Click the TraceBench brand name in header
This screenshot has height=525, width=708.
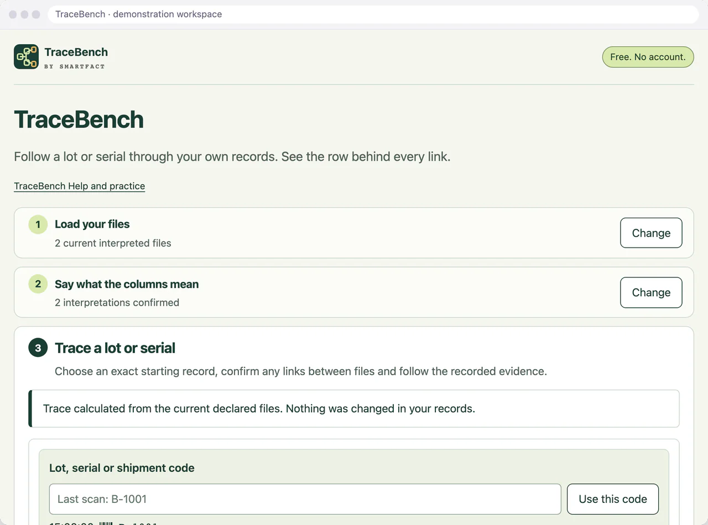[x=76, y=52]
